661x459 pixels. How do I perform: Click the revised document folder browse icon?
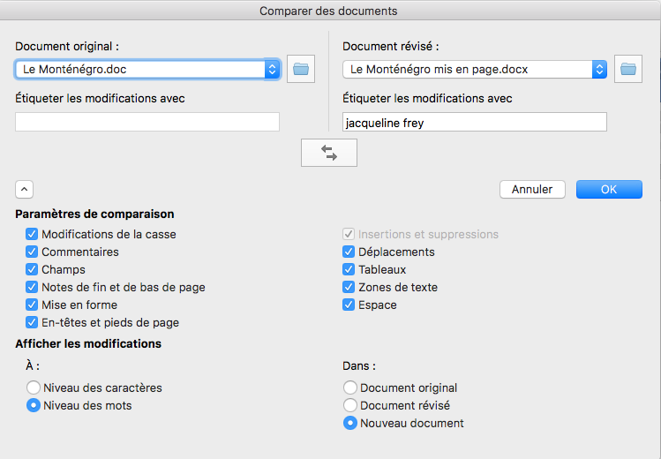627,69
